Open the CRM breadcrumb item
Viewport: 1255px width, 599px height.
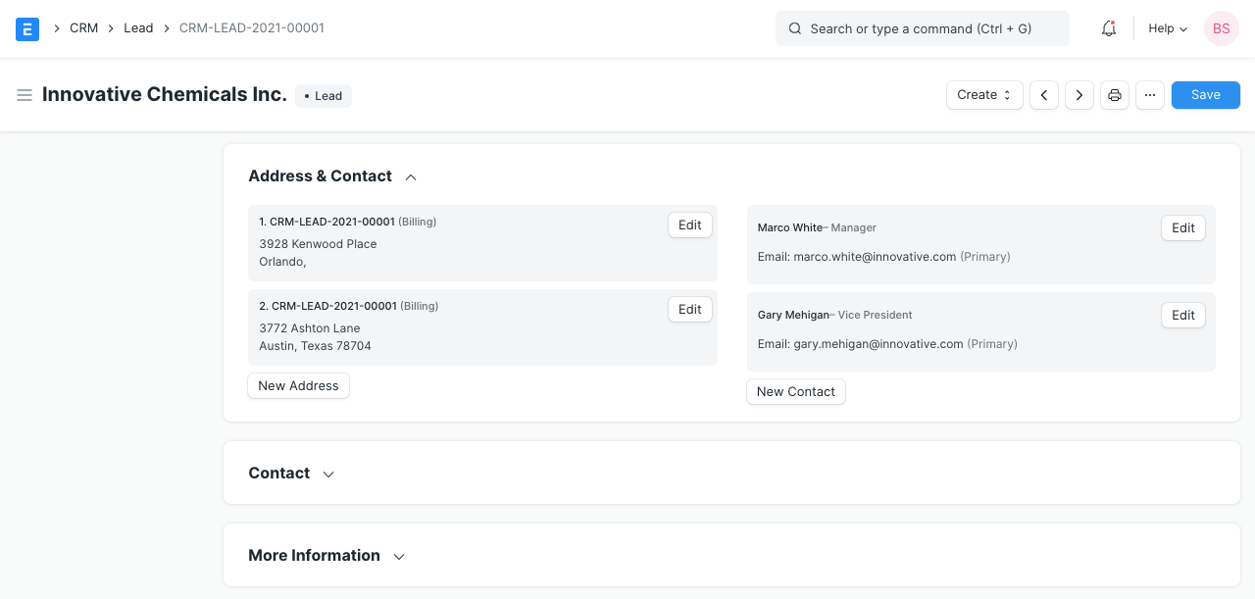[83, 28]
